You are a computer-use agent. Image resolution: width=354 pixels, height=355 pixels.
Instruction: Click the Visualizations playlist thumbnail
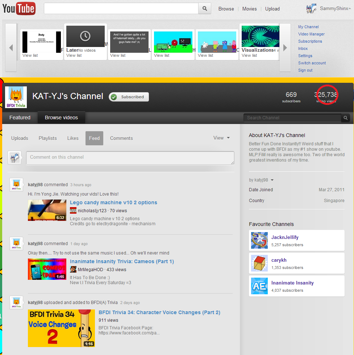click(261, 36)
